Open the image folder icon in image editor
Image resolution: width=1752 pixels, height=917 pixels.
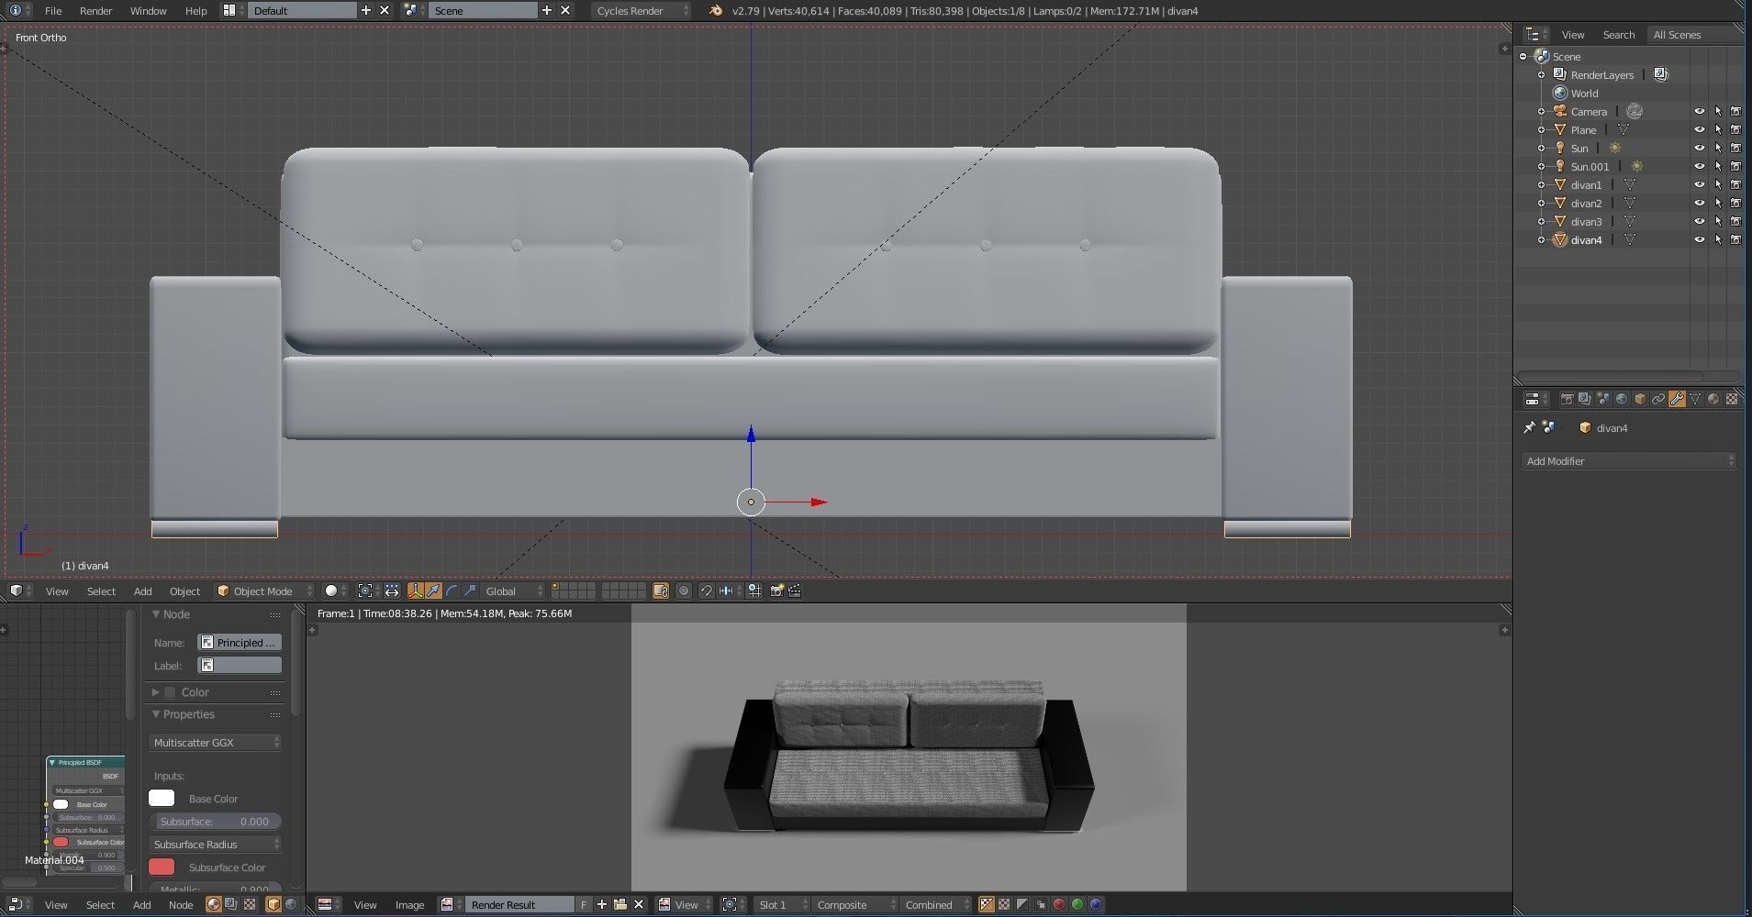click(x=620, y=904)
